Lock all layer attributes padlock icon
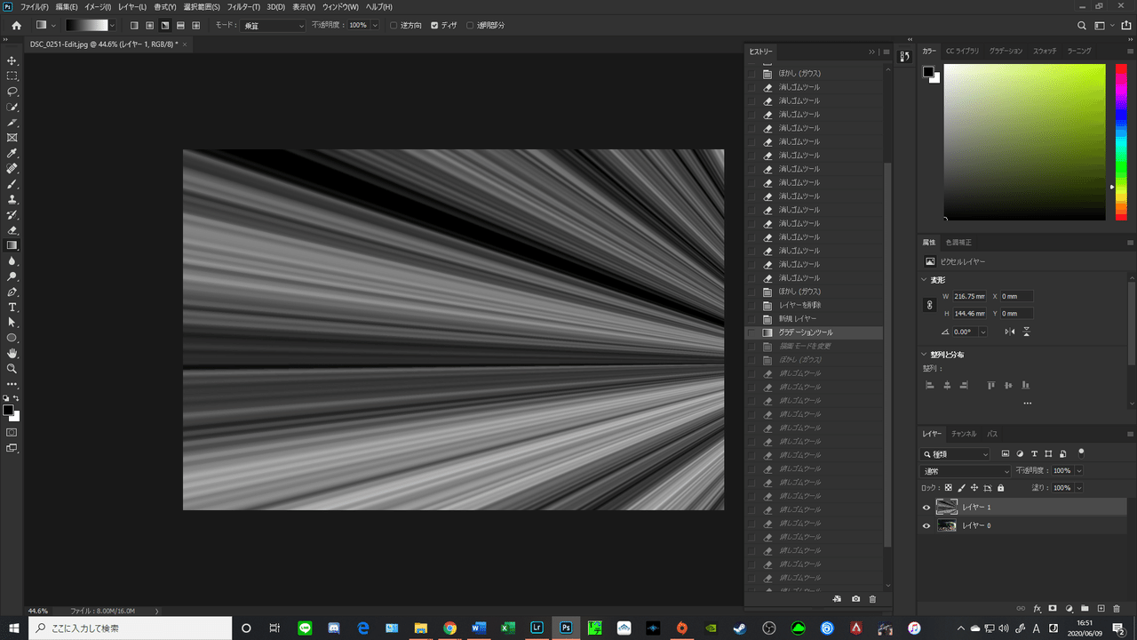1137x640 pixels. (x=1000, y=488)
